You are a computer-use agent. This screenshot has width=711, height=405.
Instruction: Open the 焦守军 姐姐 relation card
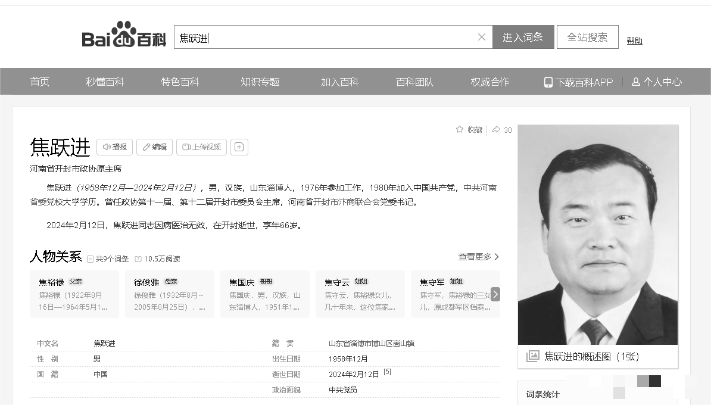(x=456, y=294)
